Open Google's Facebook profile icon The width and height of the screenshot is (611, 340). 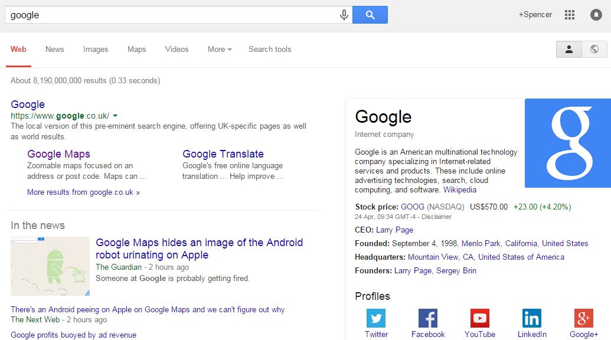(x=428, y=319)
